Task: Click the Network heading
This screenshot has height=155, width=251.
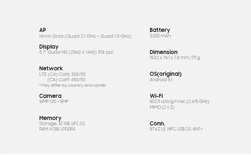Action: pos(51,68)
